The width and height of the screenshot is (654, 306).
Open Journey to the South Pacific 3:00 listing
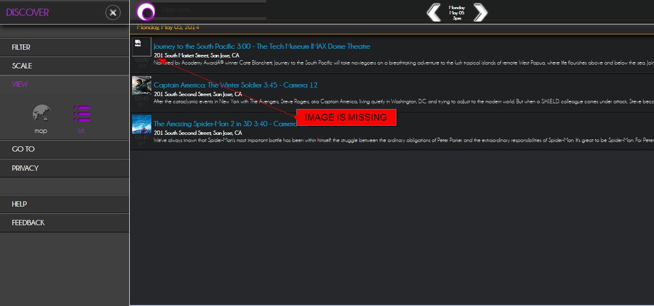pyautogui.click(x=262, y=46)
